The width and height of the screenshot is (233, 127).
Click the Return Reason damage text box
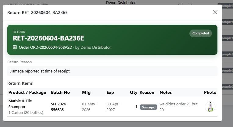(112, 71)
